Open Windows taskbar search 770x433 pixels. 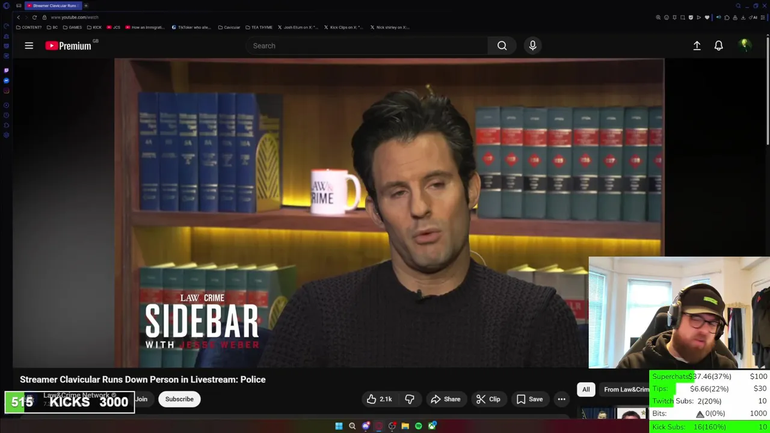point(352,426)
